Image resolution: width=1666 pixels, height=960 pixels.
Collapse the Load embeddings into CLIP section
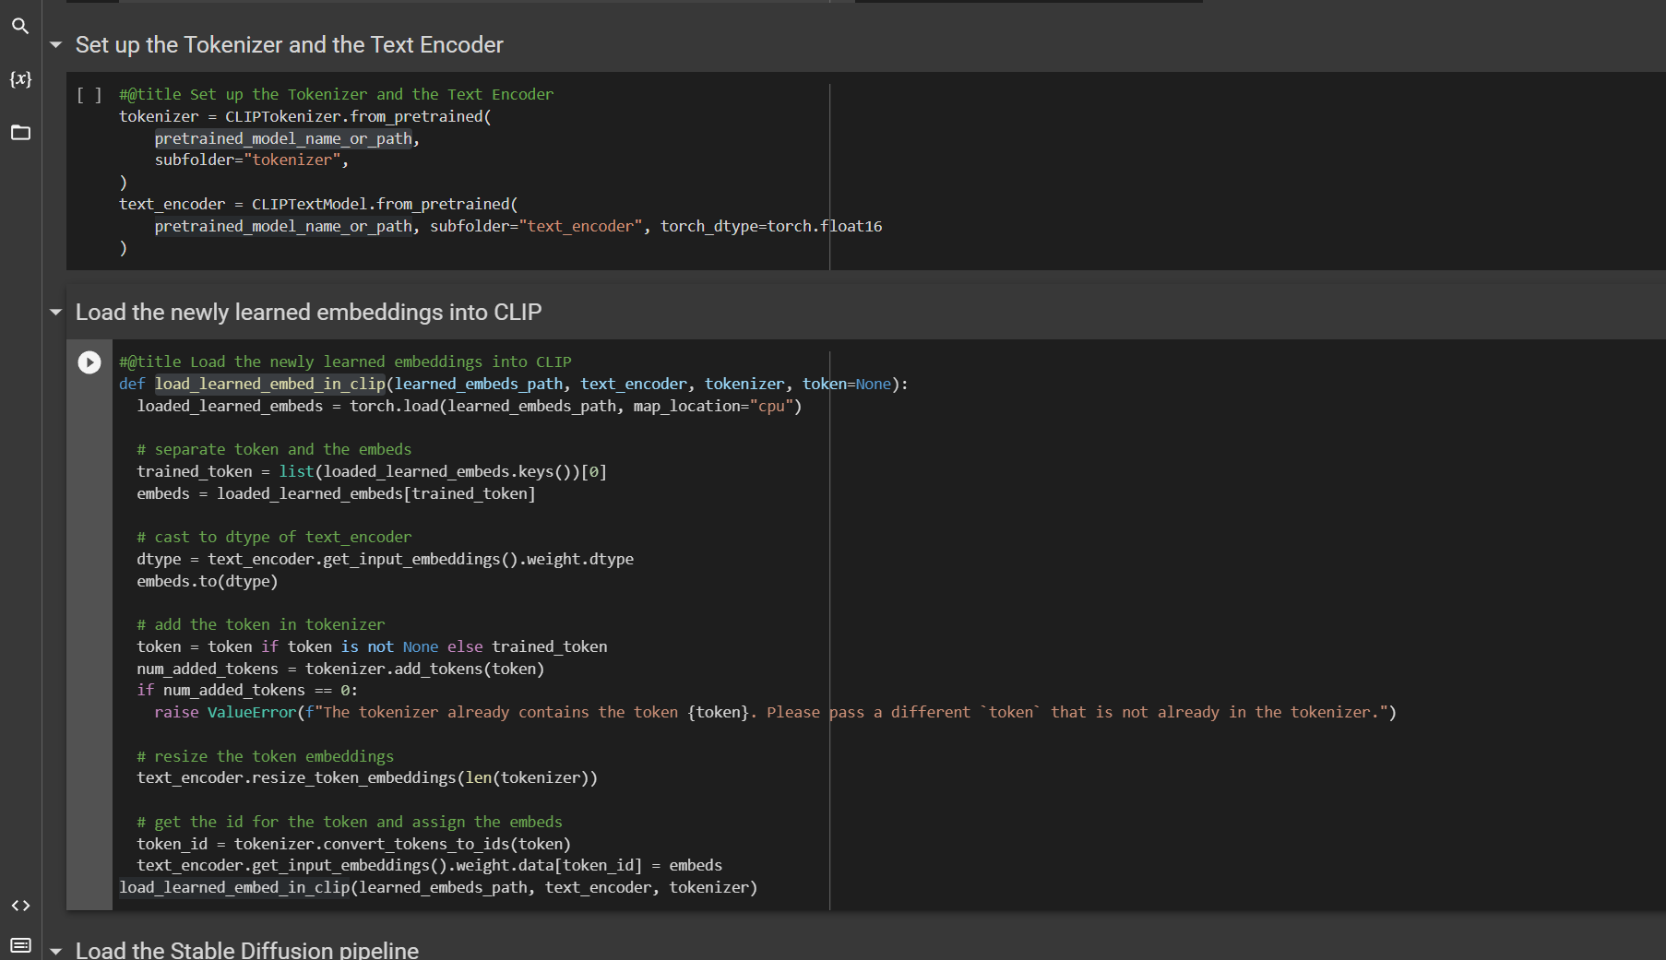[55, 313]
